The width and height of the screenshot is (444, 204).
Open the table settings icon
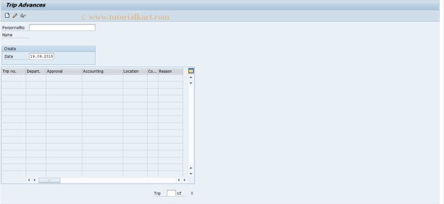tap(191, 71)
